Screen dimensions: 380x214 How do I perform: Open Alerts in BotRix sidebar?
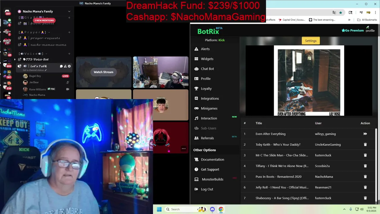pos(202,49)
